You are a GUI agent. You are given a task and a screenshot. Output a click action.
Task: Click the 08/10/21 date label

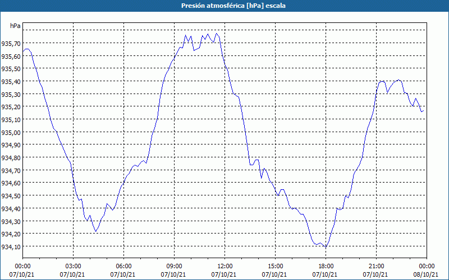click(x=427, y=274)
